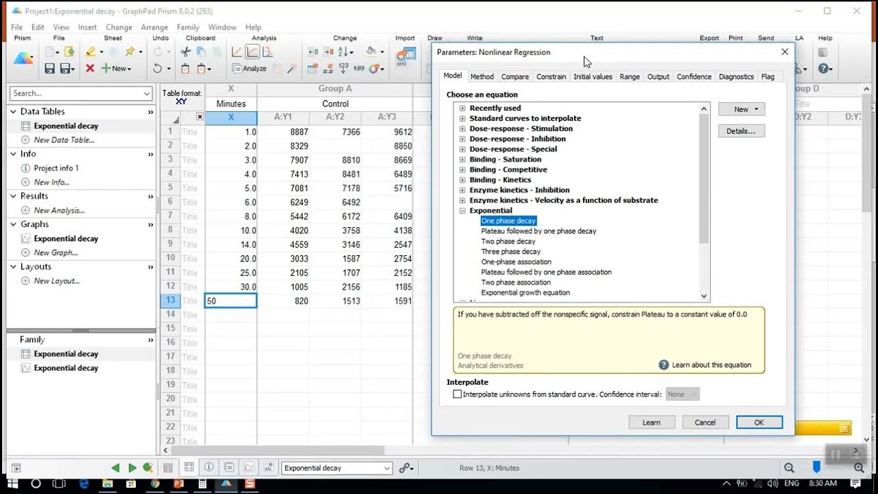
Task: Click Learn about this equation link
Action: click(x=711, y=365)
